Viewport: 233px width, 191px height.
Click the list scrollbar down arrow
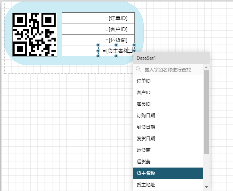coord(206,187)
